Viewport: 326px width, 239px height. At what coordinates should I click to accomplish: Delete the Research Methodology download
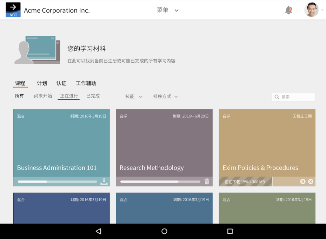coord(207,182)
